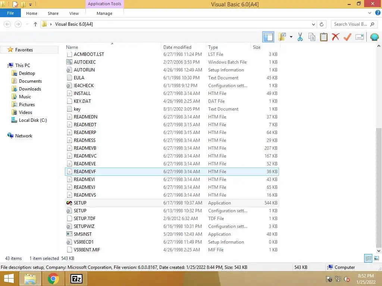Image resolution: width=382 pixels, height=286 pixels.
Task: Click the Forward navigation arrow
Action: [x=18, y=24]
